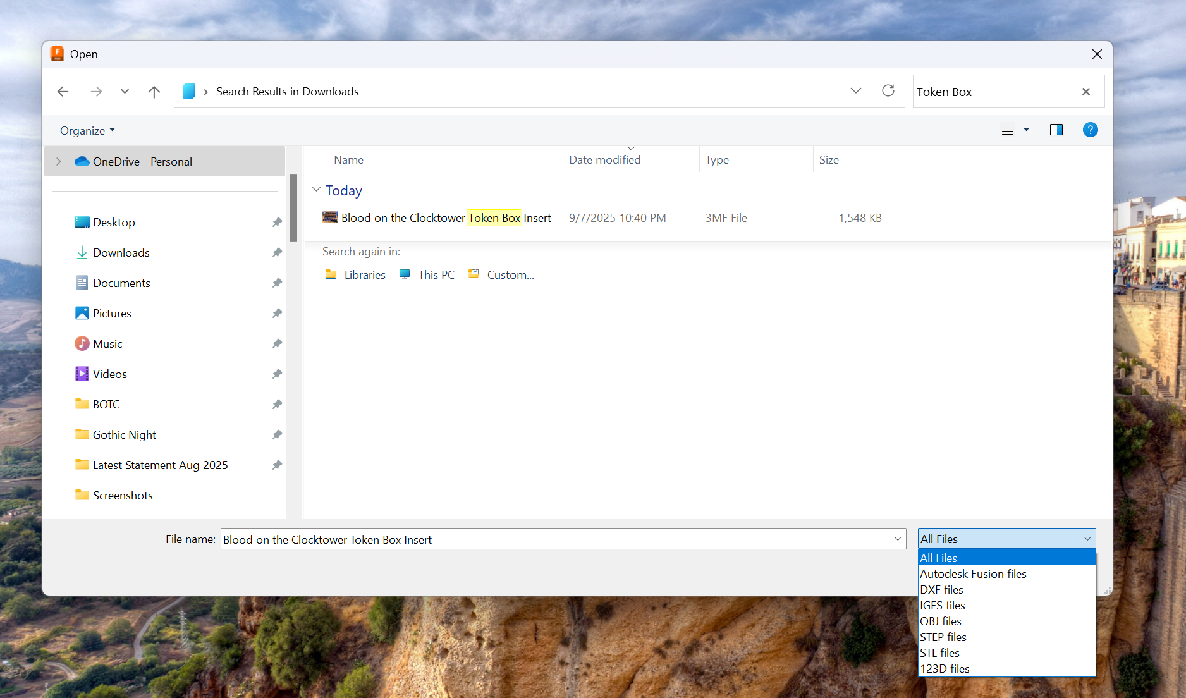Click the navigation pane scrollbar
Image resolution: width=1186 pixels, height=698 pixels.
click(x=293, y=209)
